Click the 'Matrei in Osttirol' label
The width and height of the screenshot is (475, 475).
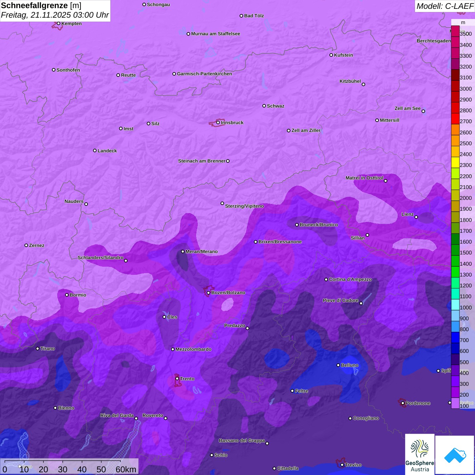[x=364, y=178]
